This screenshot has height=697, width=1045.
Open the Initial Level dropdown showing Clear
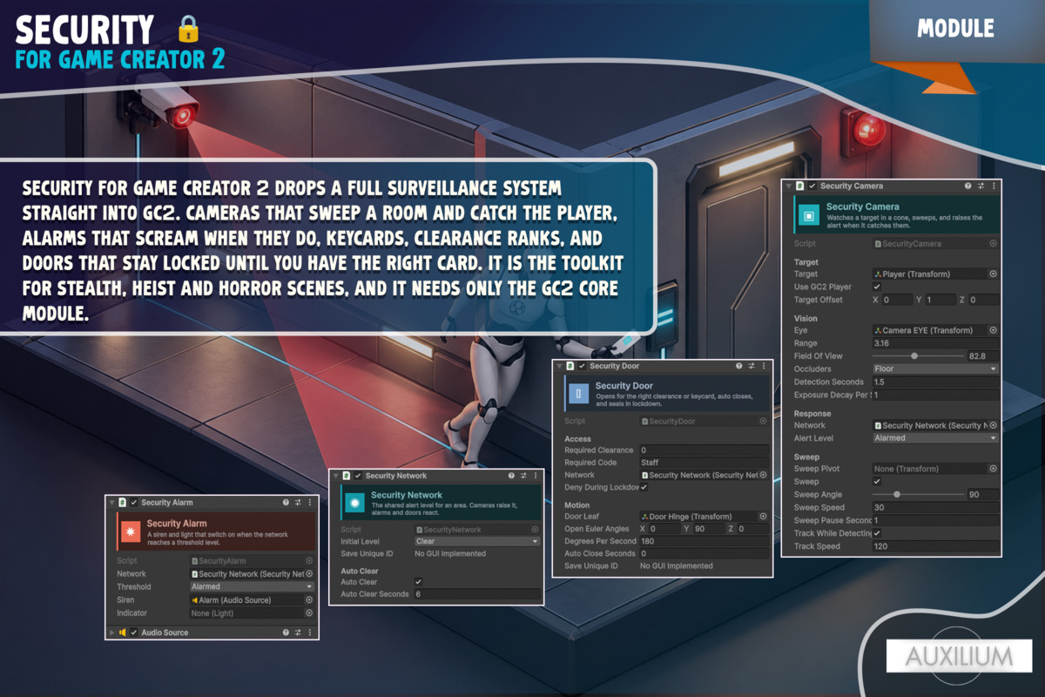[476, 542]
